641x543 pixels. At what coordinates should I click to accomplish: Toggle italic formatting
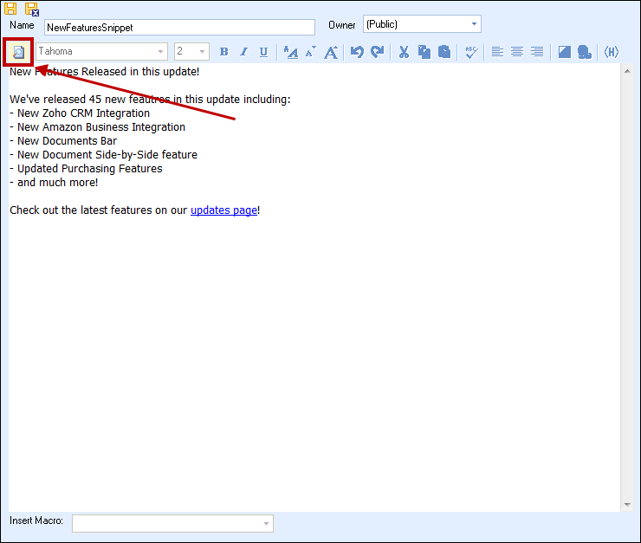243,52
